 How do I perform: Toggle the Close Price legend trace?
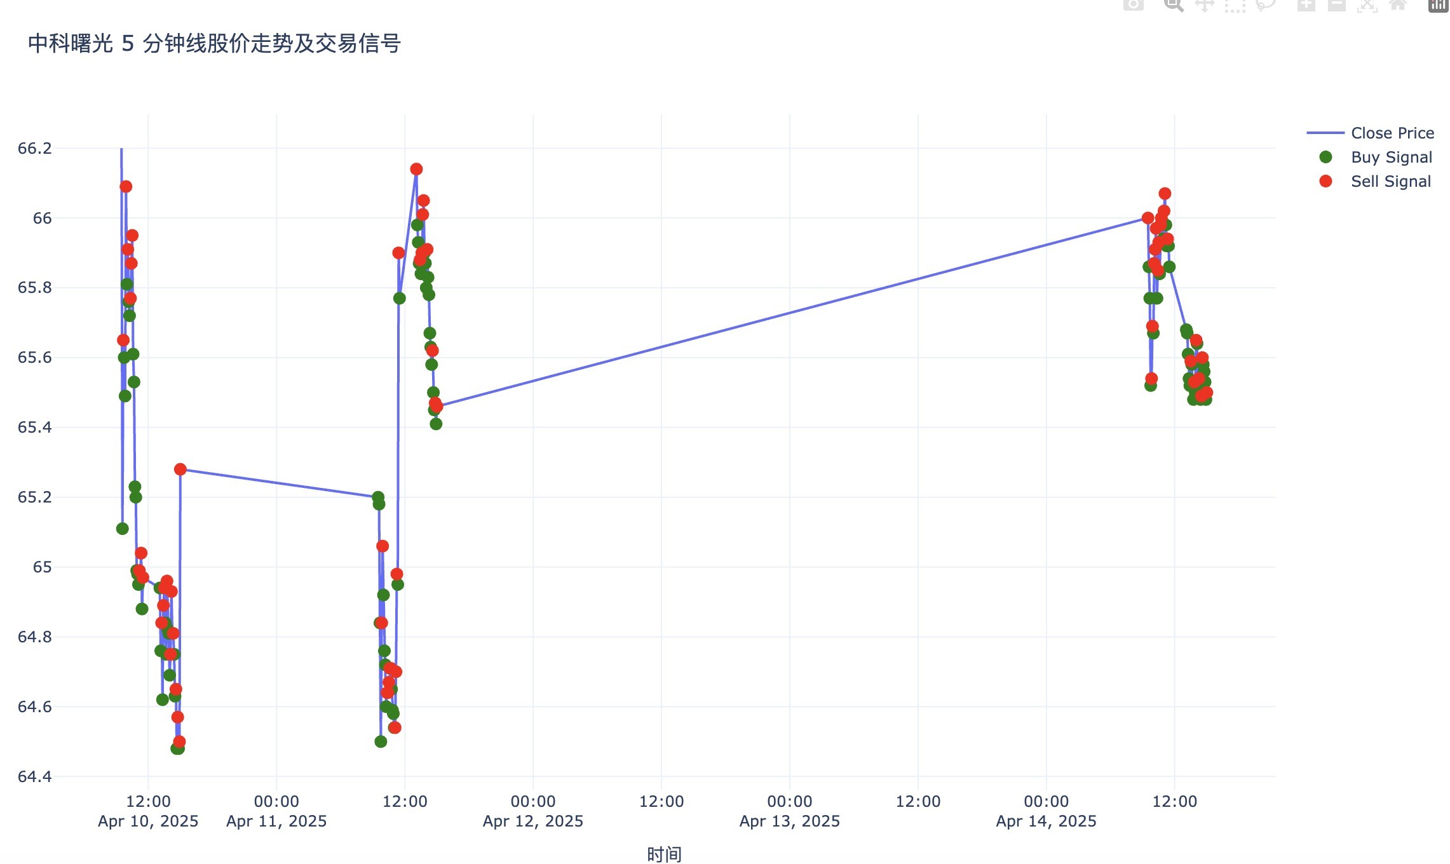1370,133
